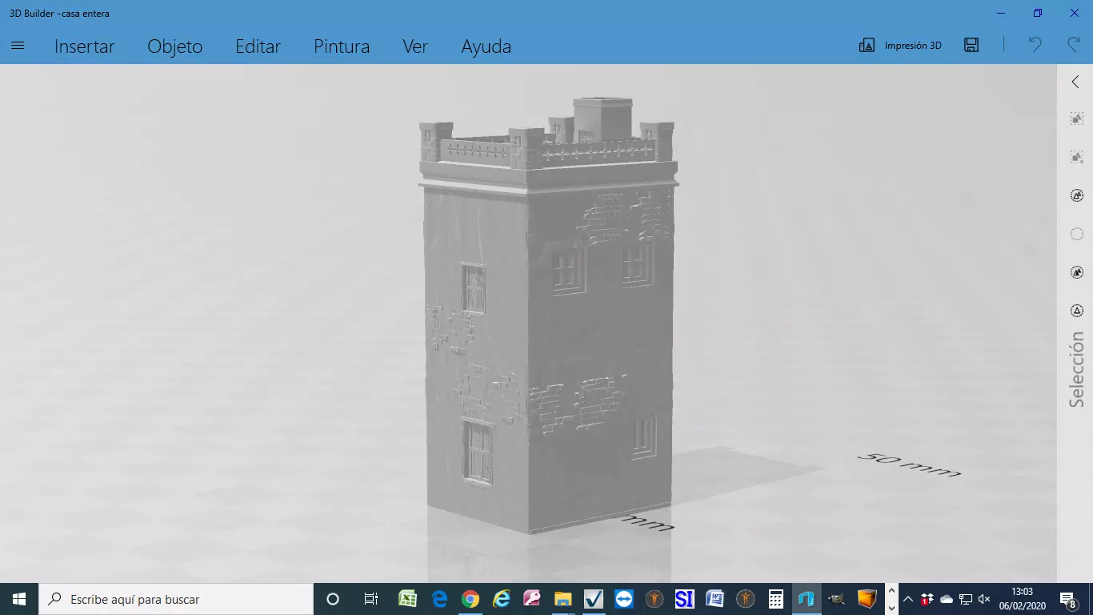Image resolution: width=1093 pixels, height=615 pixels.
Task: Switch to the Pintura menu
Action: 342,46
